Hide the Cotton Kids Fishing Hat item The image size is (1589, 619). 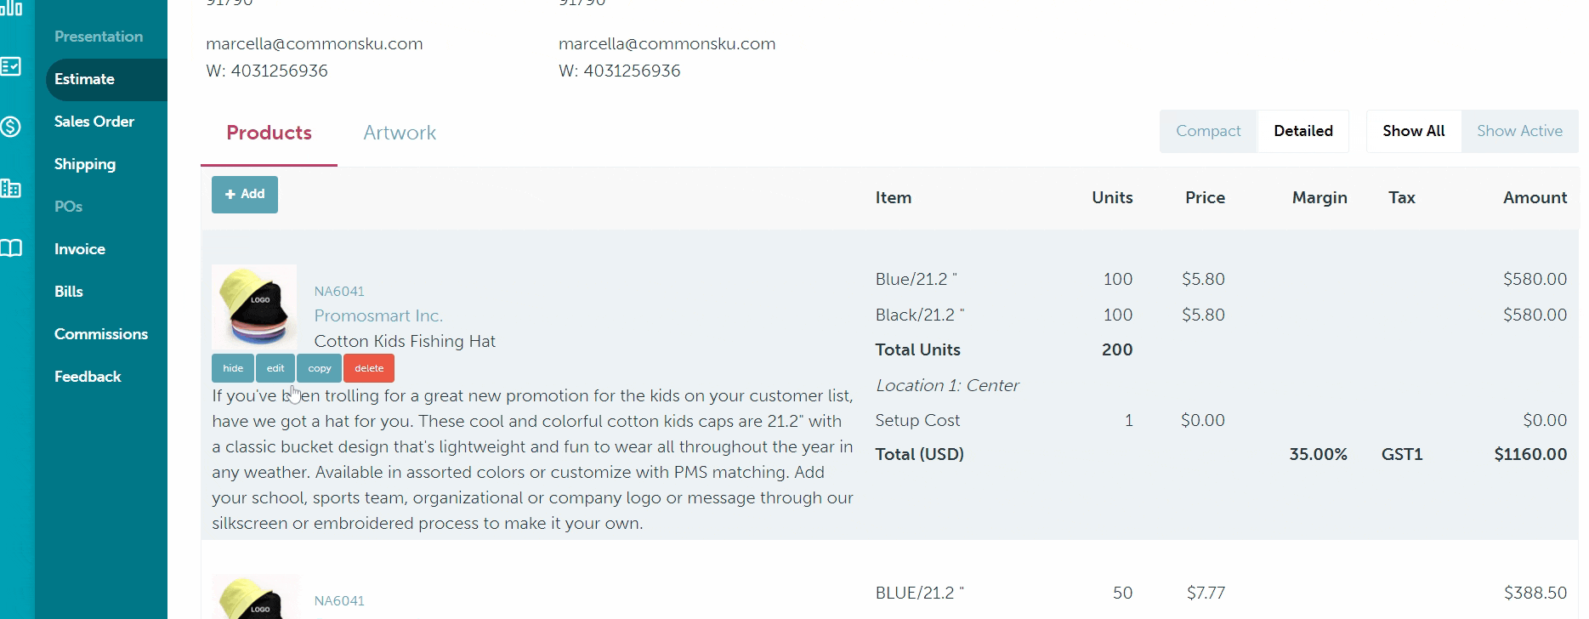tap(233, 368)
